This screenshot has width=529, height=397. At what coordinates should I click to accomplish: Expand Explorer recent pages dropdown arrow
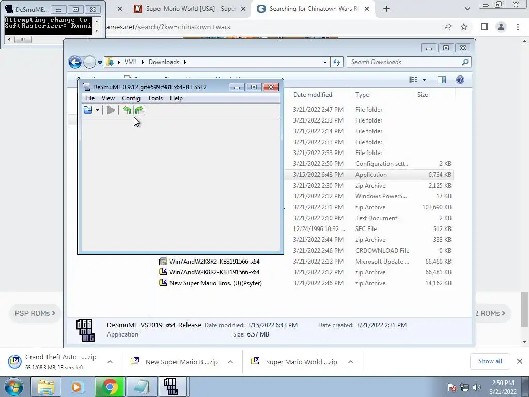100,63
